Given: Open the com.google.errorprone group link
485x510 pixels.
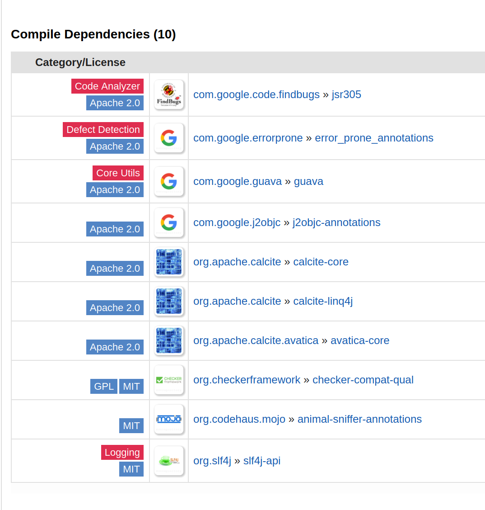Looking at the screenshot, I should (248, 138).
